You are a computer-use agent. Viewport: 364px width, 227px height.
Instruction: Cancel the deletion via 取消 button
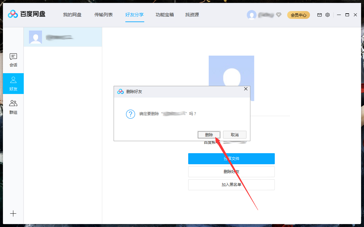[234, 134]
